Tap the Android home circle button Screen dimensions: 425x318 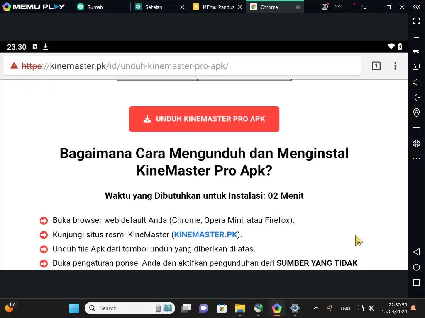pyautogui.click(x=416, y=267)
